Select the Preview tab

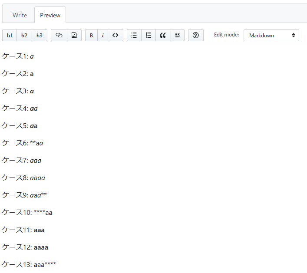(x=50, y=15)
